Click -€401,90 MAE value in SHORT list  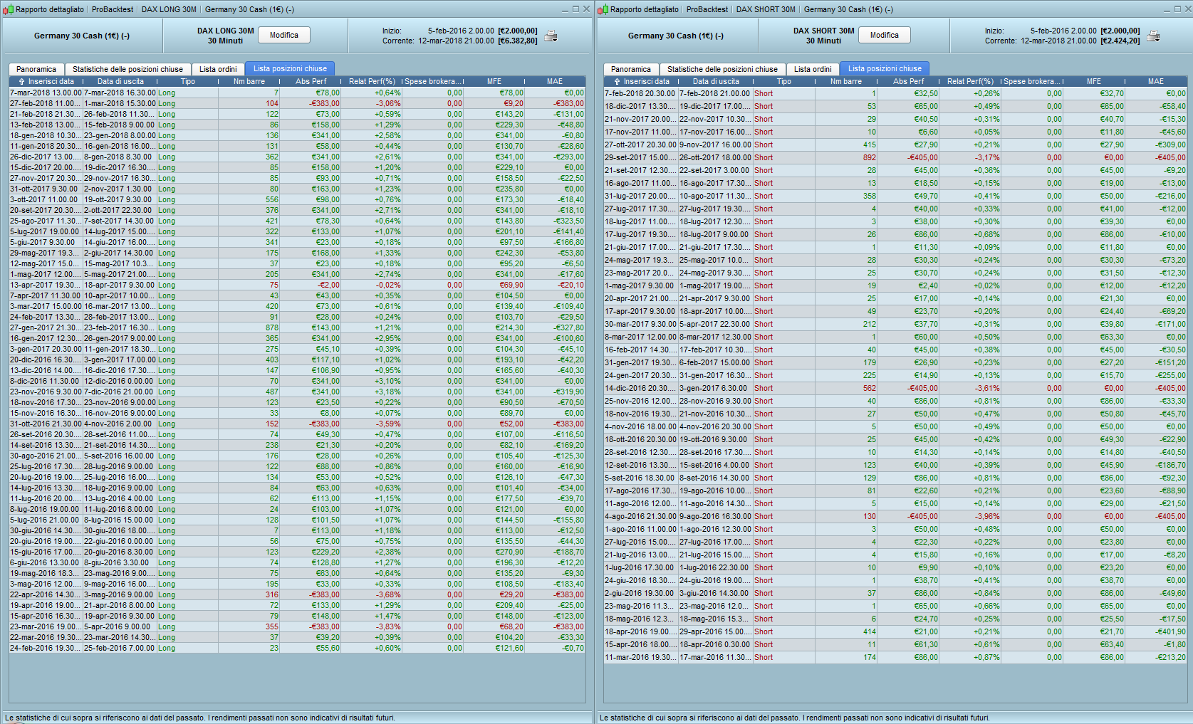[1171, 631]
